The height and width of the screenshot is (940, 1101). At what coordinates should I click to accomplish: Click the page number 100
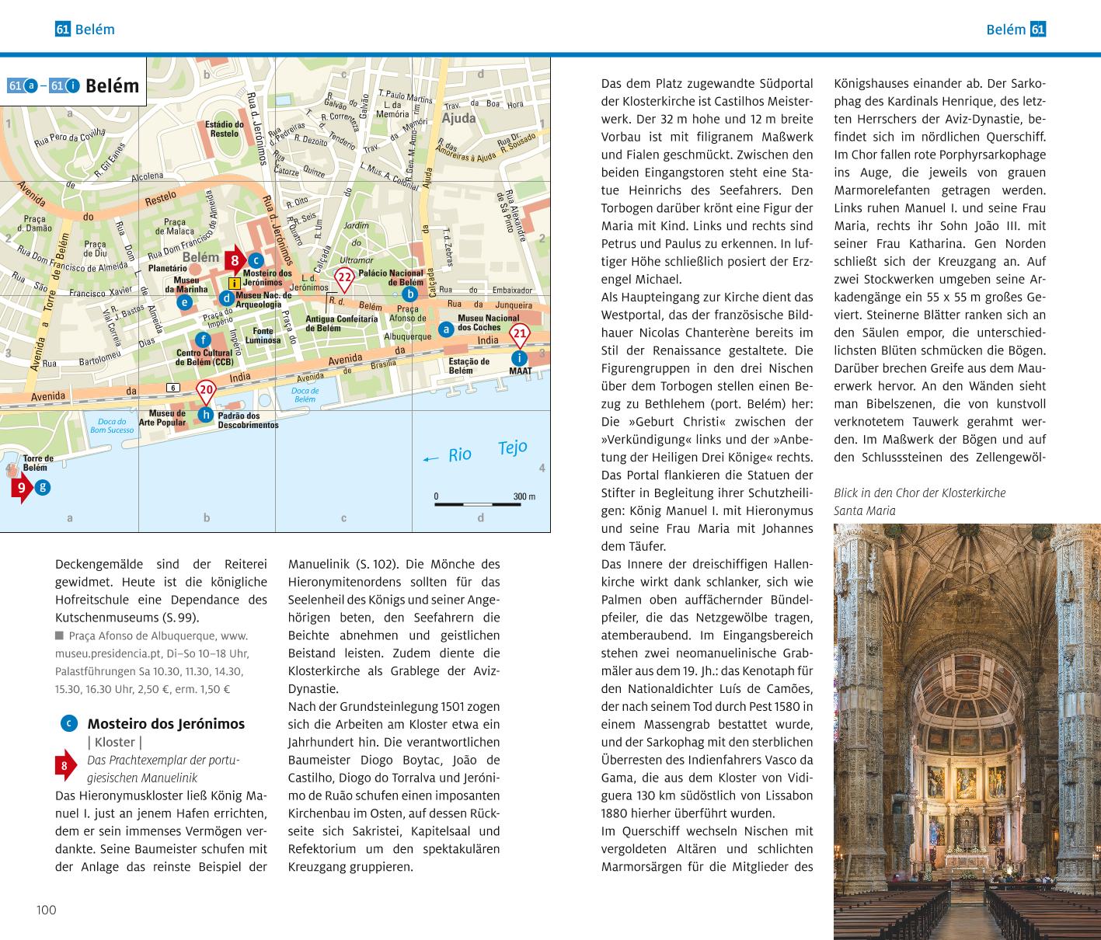click(x=47, y=910)
